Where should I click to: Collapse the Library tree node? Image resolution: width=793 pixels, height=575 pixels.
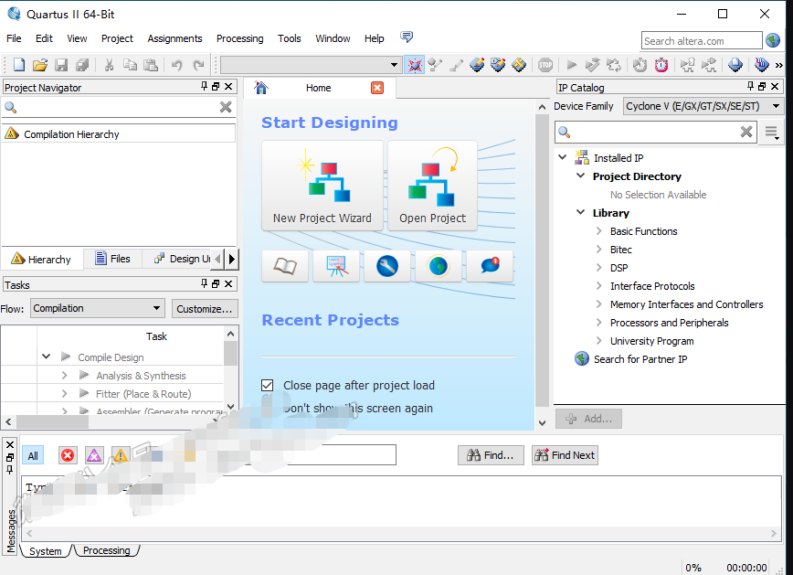point(581,212)
